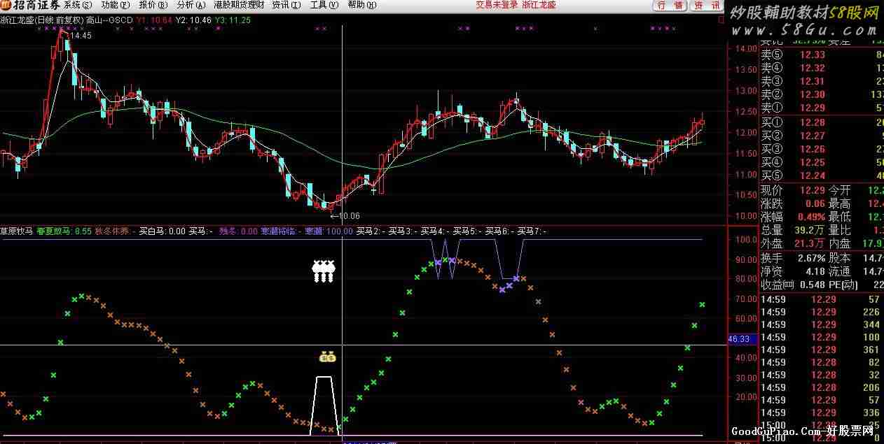Click the small icon beside 收益 label
Screen dimensions: 884x444
[789, 284]
